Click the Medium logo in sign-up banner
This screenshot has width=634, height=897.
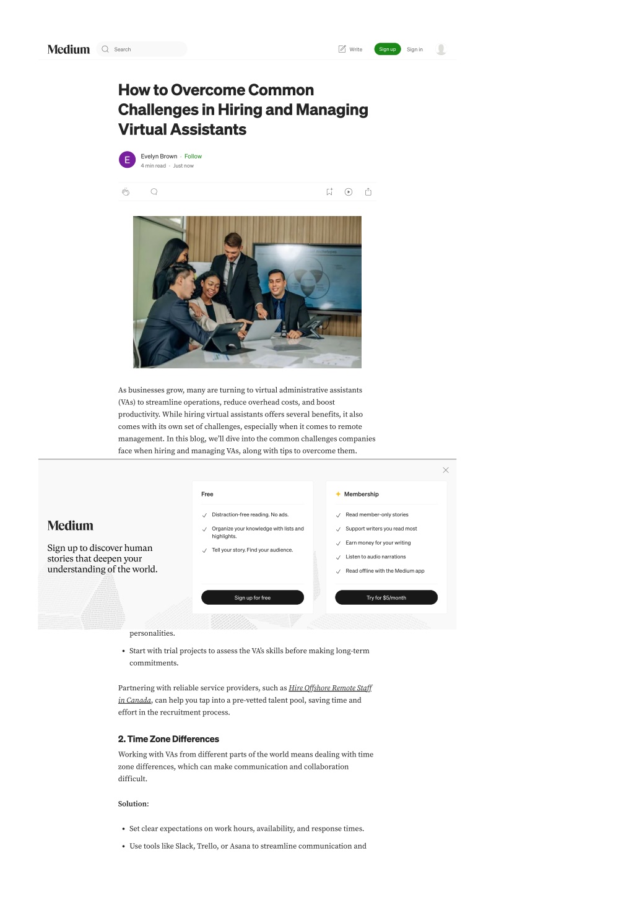coord(71,526)
